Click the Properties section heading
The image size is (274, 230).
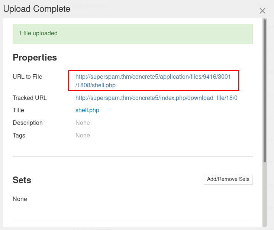(x=35, y=58)
